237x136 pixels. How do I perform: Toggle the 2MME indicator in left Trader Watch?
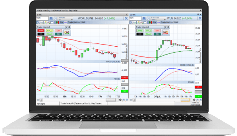41,31
